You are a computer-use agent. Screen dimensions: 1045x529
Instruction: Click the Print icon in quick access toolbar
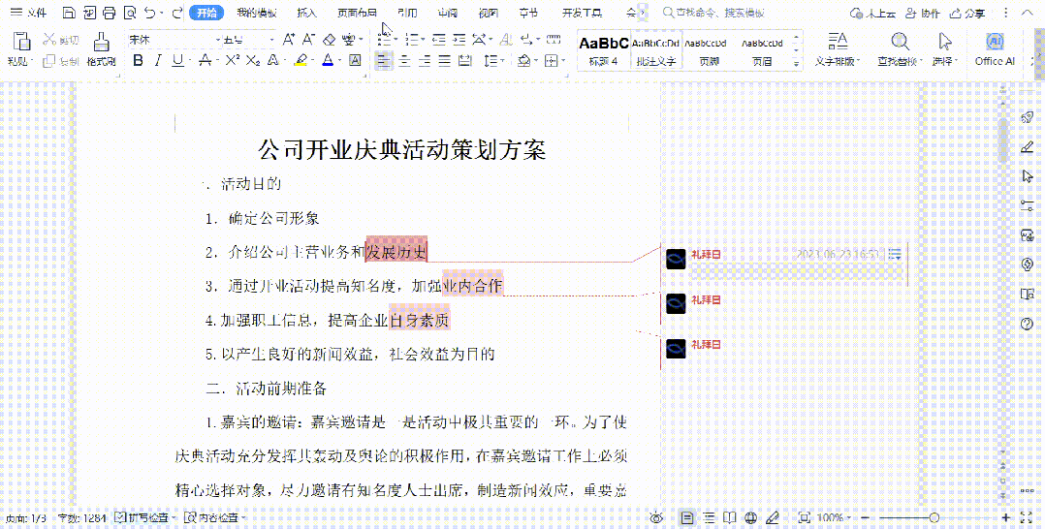tap(110, 13)
